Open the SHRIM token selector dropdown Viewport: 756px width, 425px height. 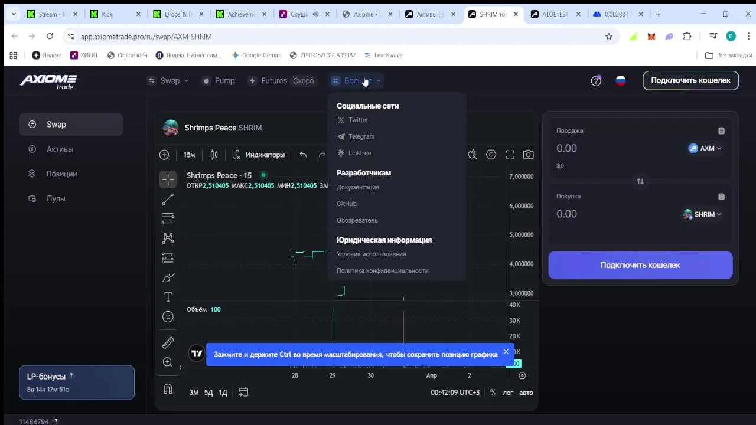[x=702, y=214]
